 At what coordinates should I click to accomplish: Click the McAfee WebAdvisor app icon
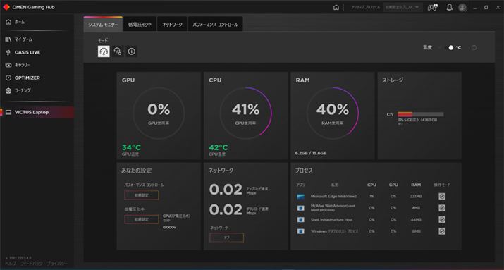click(x=300, y=208)
